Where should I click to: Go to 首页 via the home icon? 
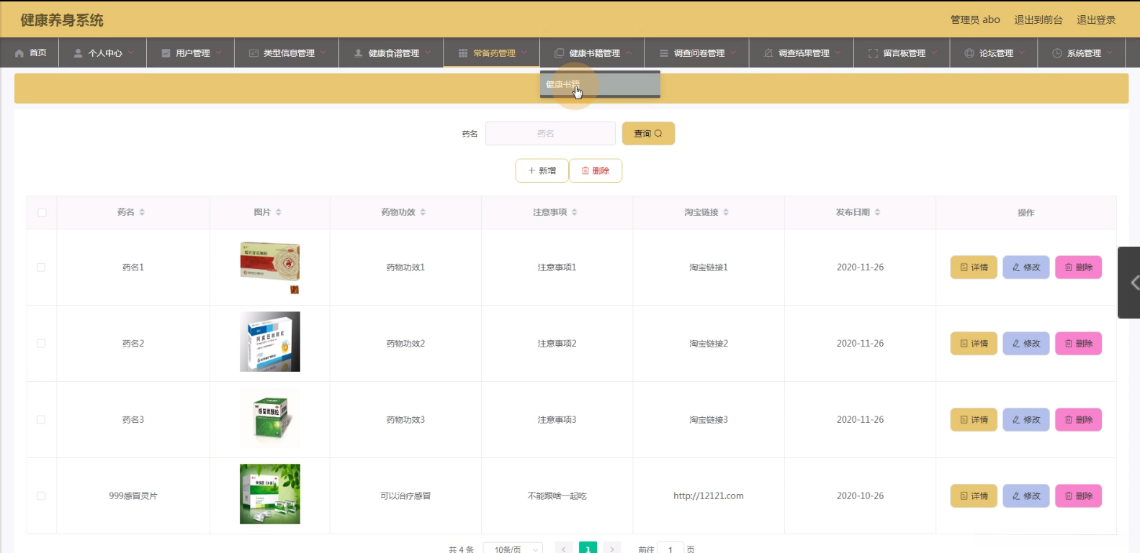pyautogui.click(x=19, y=53)
